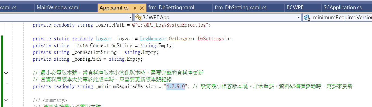This screenshot has width=372, height=107.
Task: Click the <summary> doc comment tag
Action: point(55,100)
